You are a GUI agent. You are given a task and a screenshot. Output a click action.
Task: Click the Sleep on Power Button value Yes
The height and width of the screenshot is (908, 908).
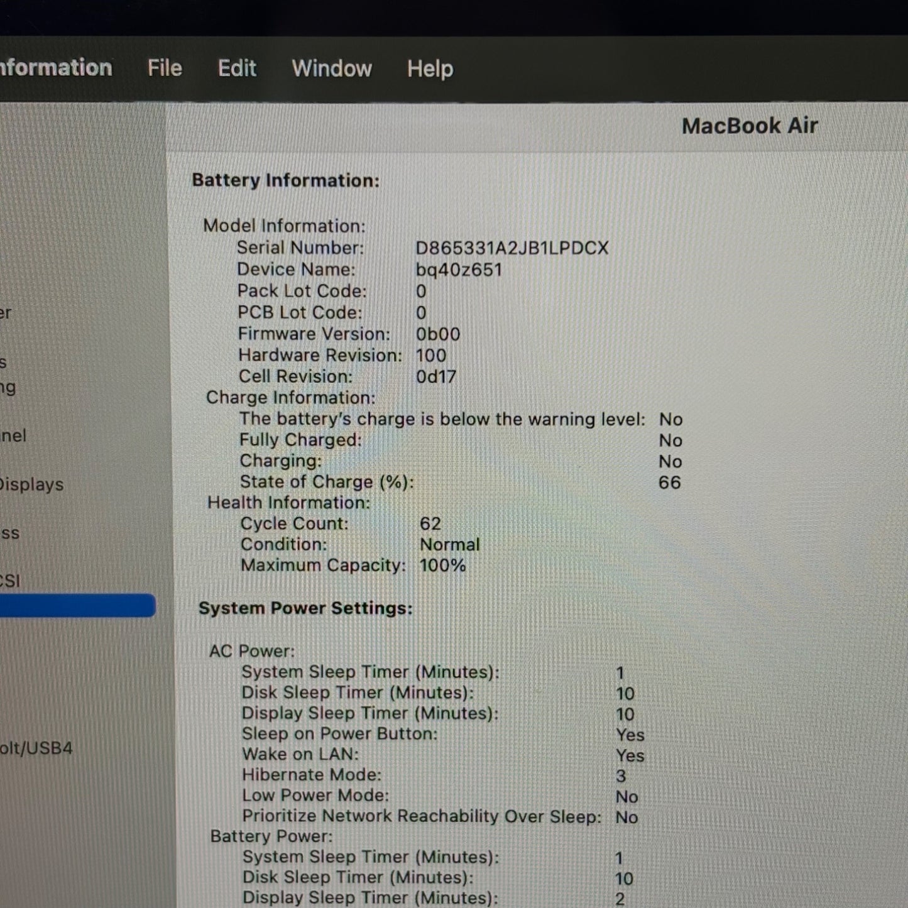coord(630,735)
